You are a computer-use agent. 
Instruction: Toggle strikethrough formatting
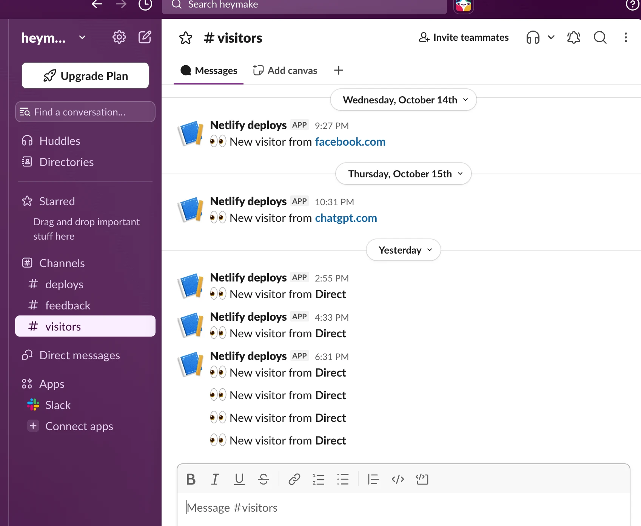point(263,479)
